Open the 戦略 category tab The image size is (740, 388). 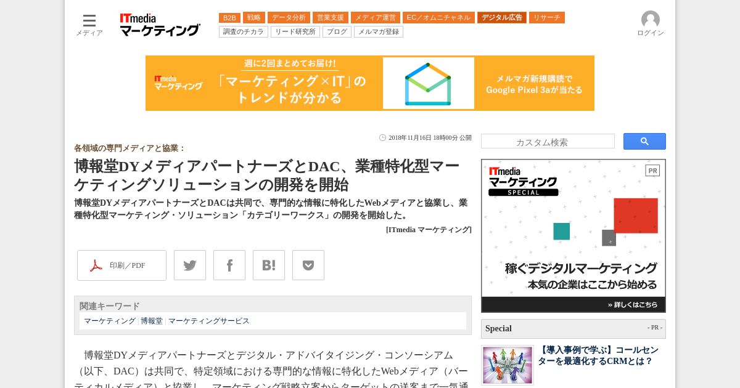click(254, 18)
